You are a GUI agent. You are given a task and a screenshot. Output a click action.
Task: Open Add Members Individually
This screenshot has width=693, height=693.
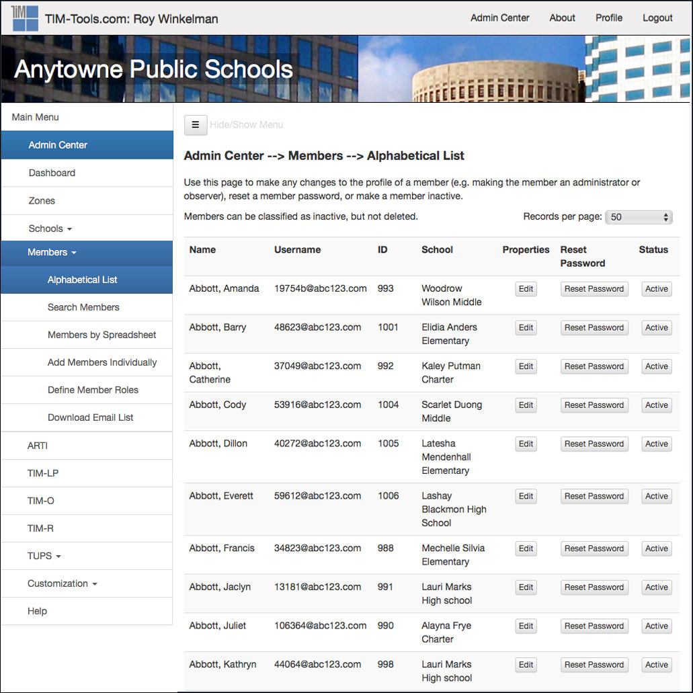coord(87,362)
